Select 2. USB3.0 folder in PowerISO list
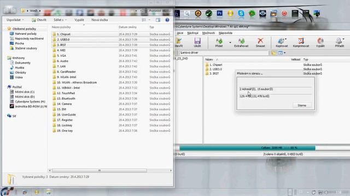The image size is (350, 196). (x=214, y=69)
